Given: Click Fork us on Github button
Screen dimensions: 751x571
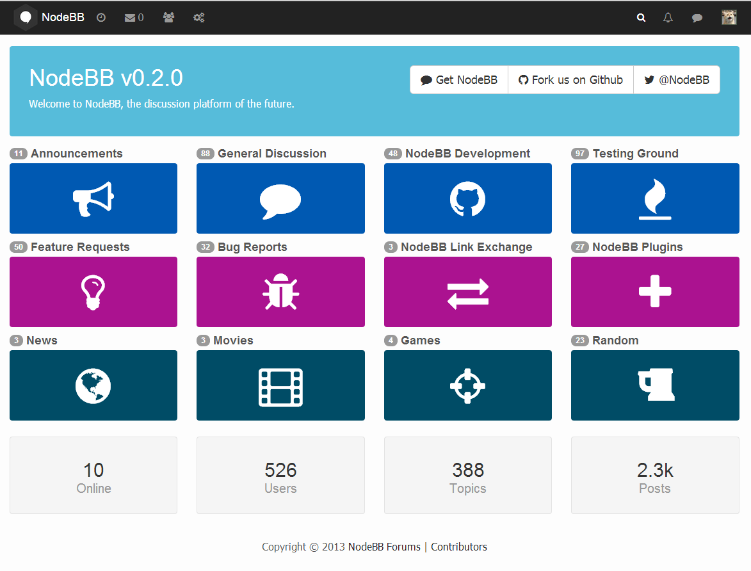Looking at the screenshot, I should pos(571,80).
